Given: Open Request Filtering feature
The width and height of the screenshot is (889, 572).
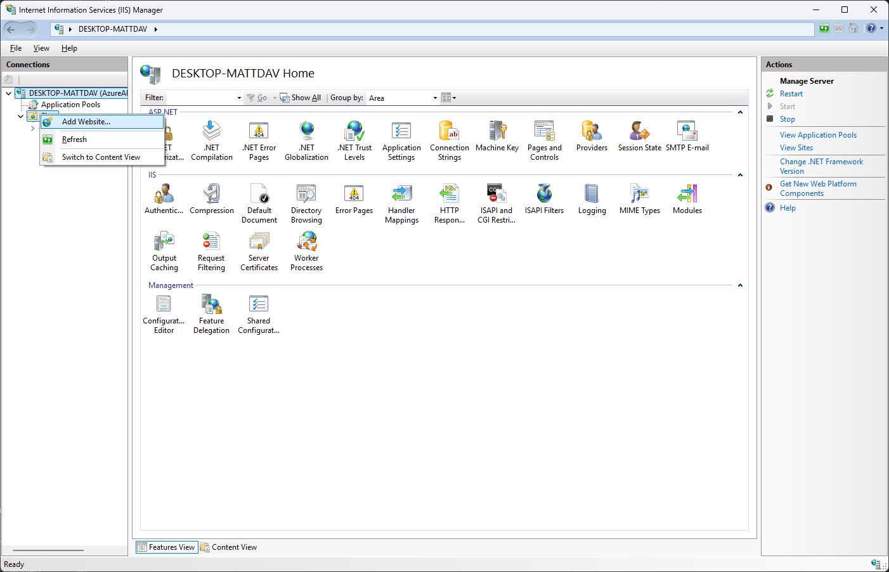Looking at the screenshot, I should [x=211, y=251].
